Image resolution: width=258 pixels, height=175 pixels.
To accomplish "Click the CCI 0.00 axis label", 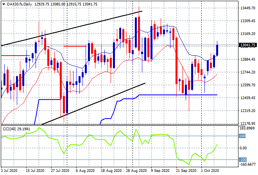I will tap(243, 148).
